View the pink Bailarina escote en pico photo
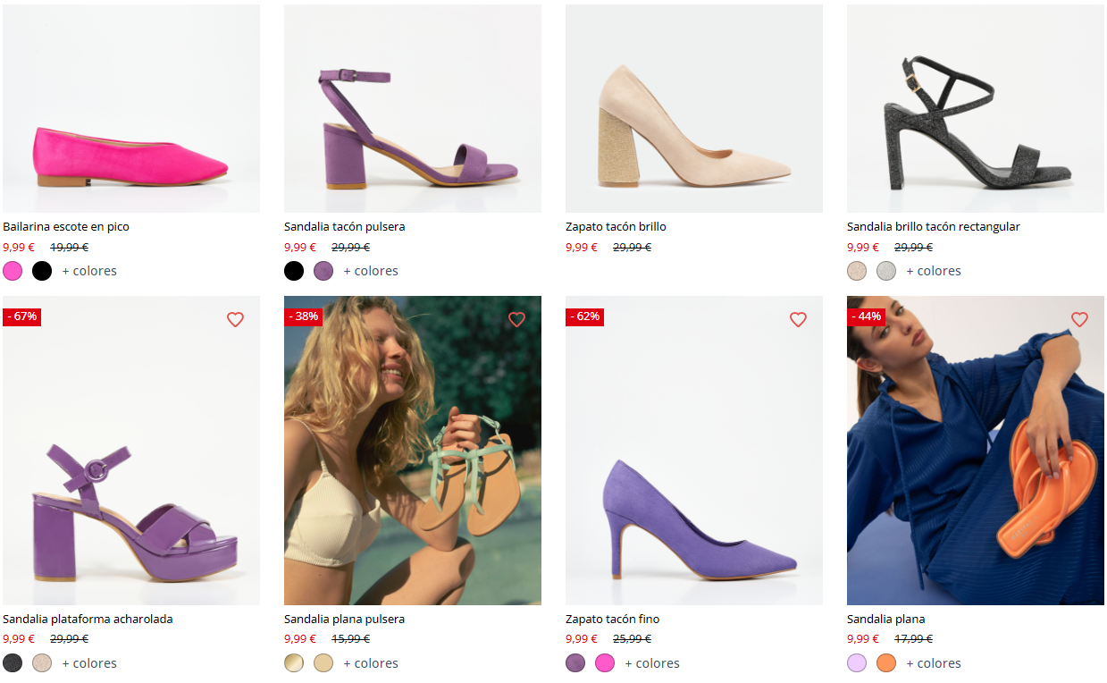The width and height of the screenshot is (1107, 683). tap(131, 108)
